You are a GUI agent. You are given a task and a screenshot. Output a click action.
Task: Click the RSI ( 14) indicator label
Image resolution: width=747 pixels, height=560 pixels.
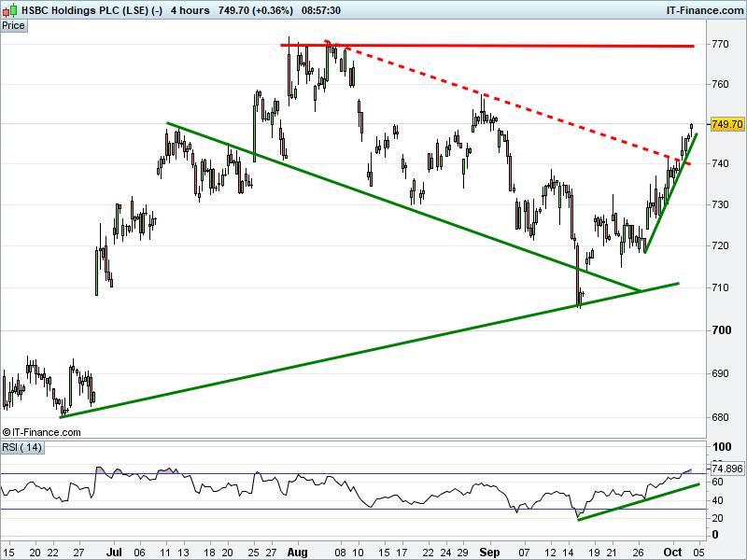[21, 447]
